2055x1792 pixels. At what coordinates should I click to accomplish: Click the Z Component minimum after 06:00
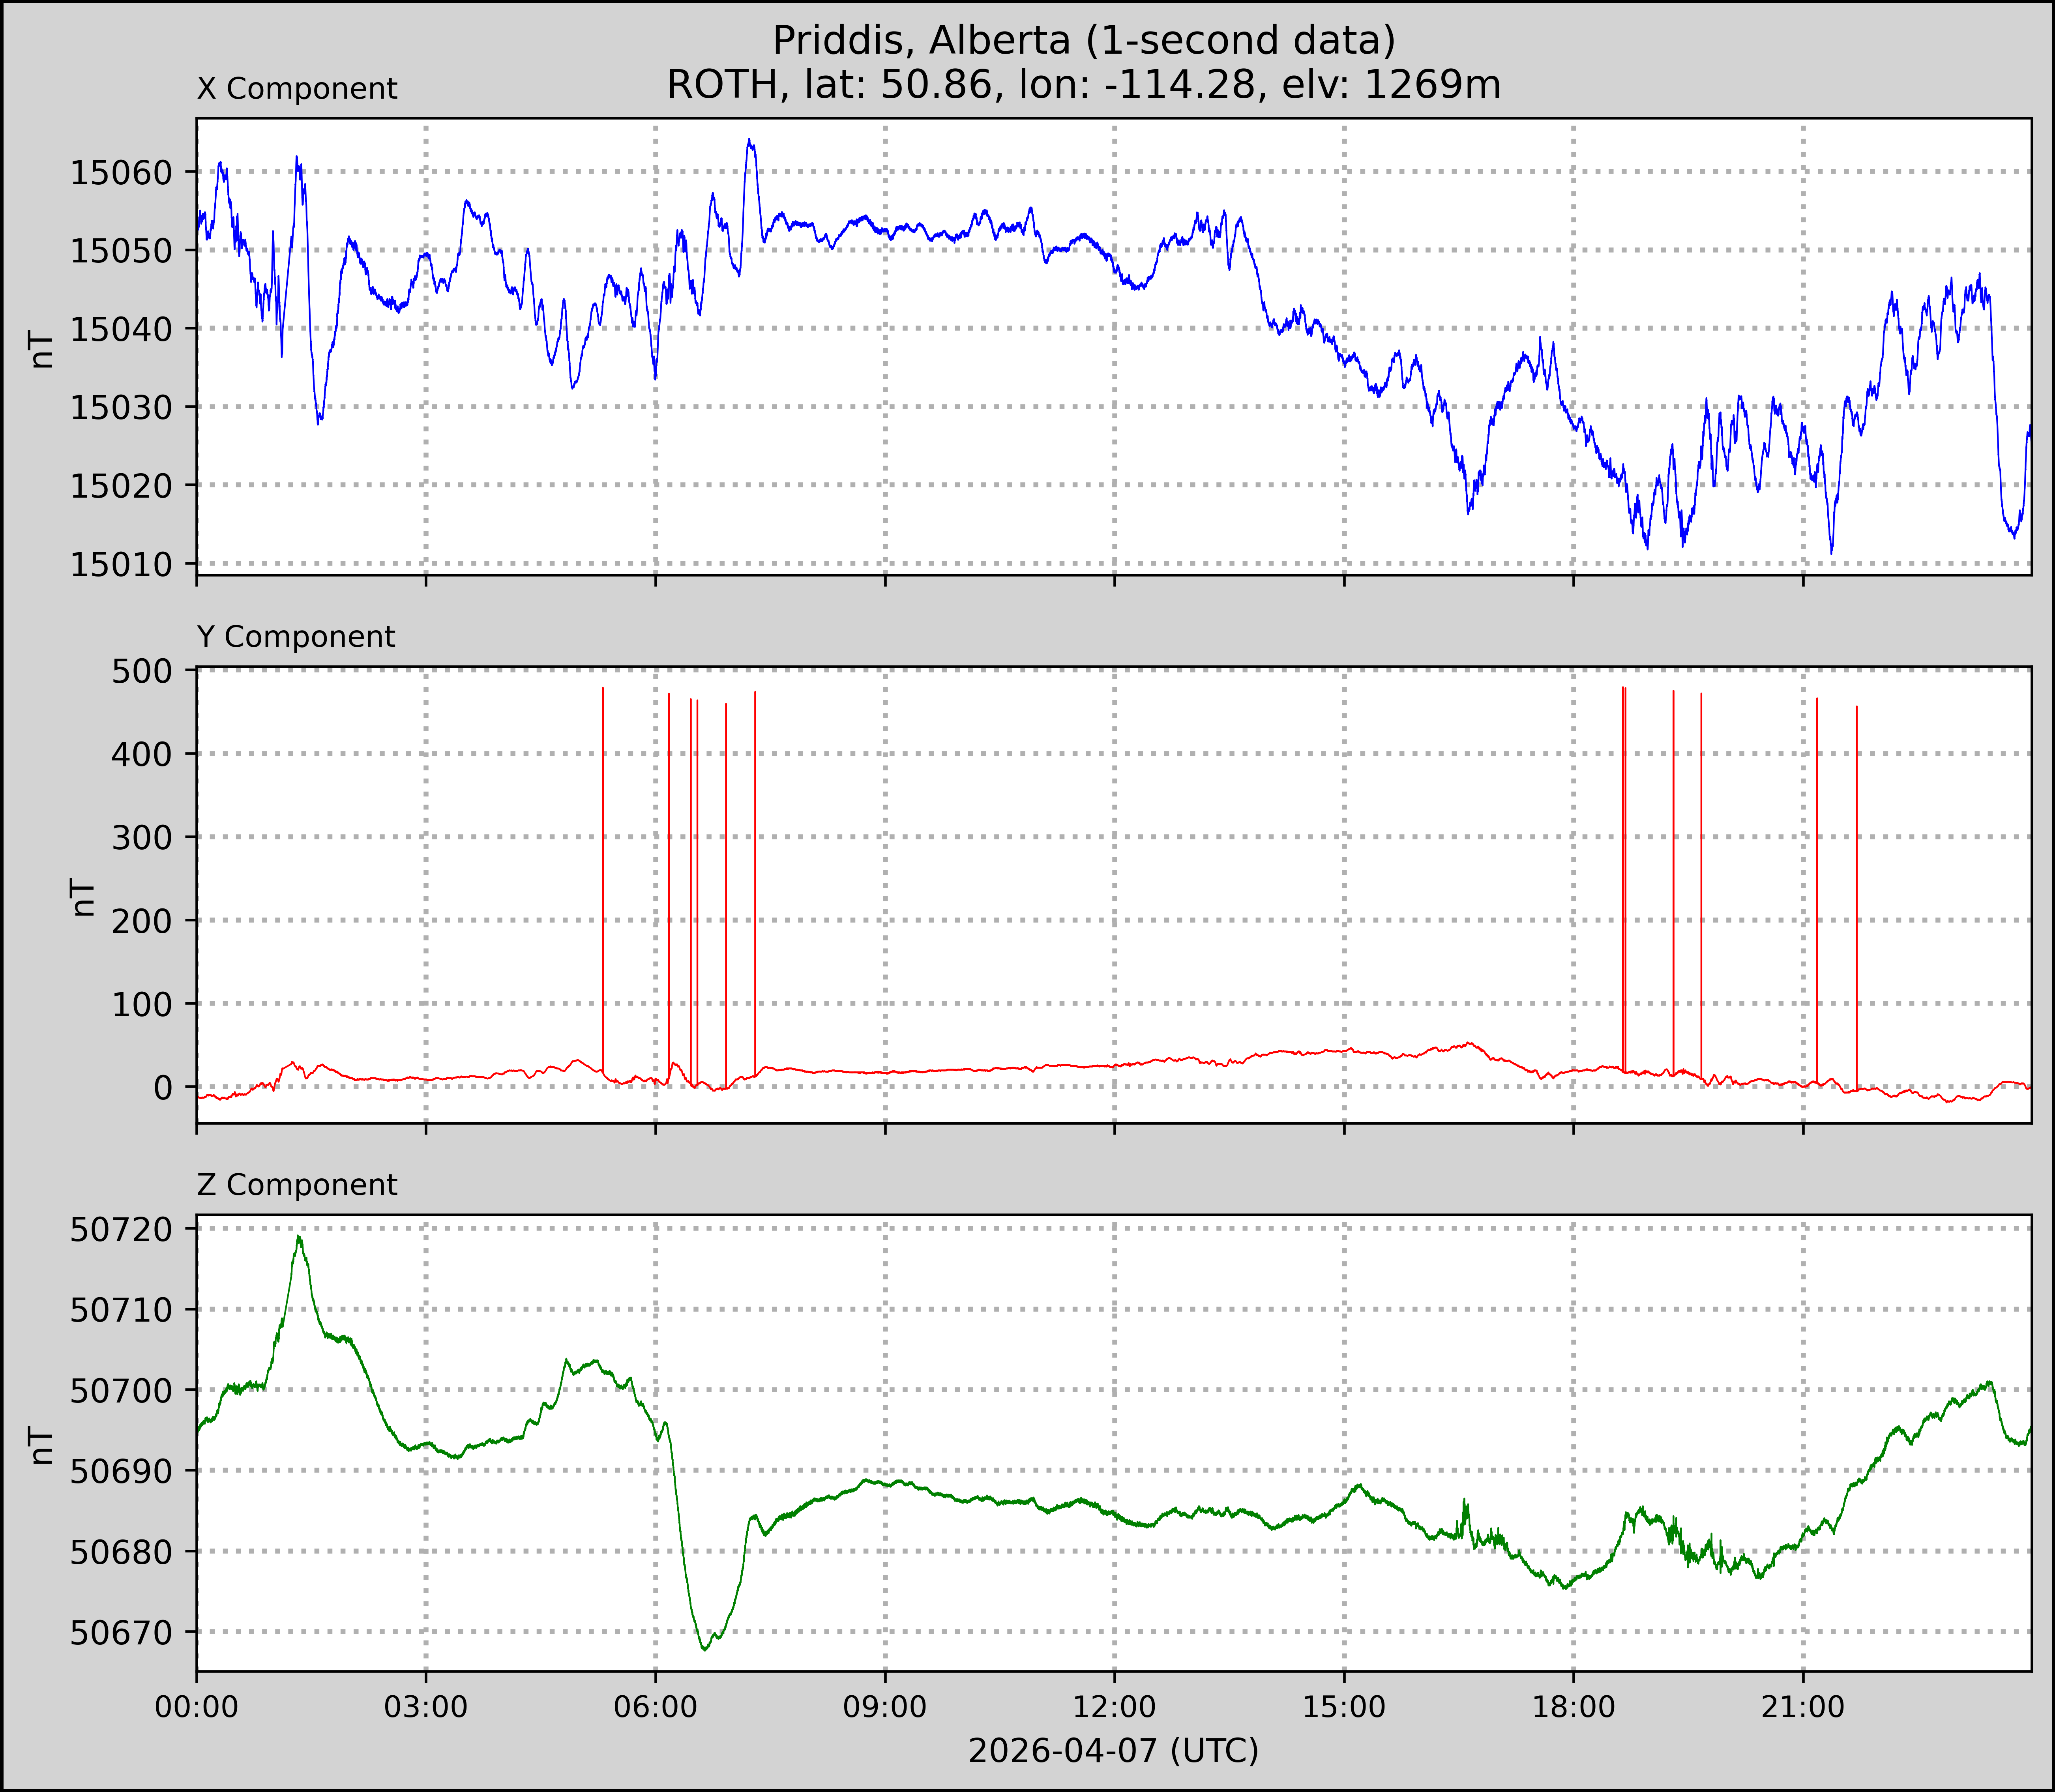click(705, 1648)
